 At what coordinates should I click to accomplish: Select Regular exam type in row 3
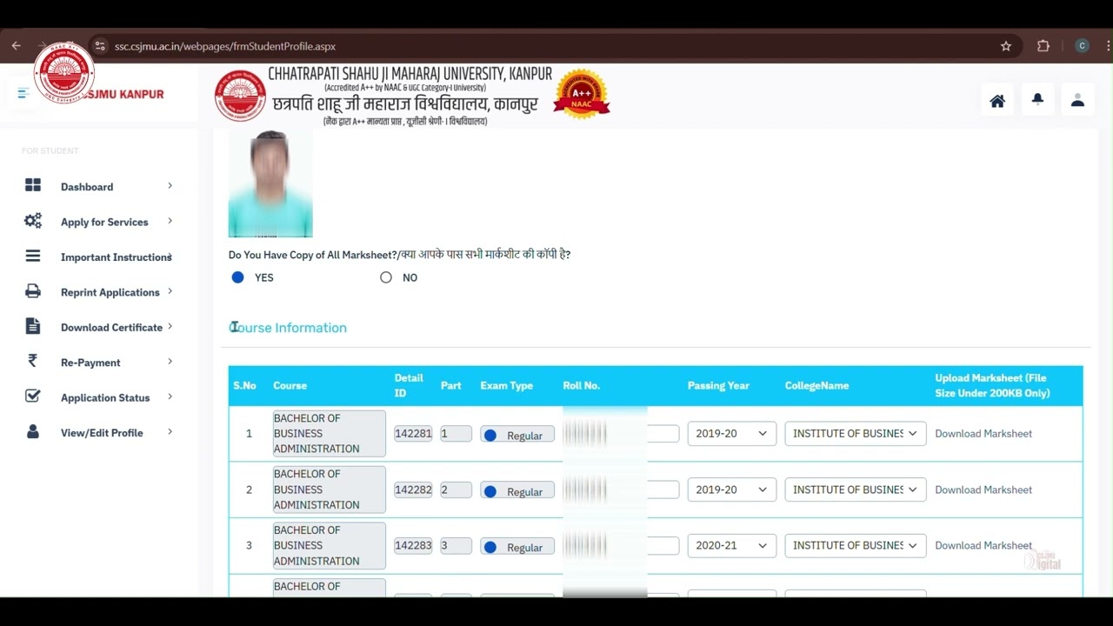tap(490, 547)
